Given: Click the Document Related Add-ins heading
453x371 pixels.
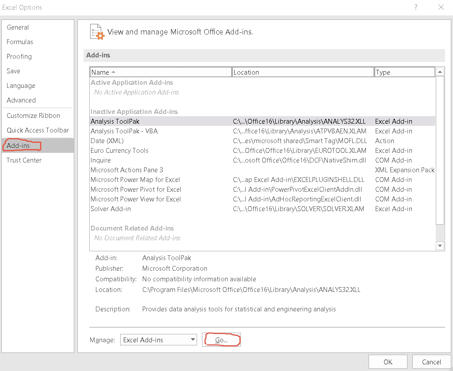Looking at the screenshot, I should [132, 228].
